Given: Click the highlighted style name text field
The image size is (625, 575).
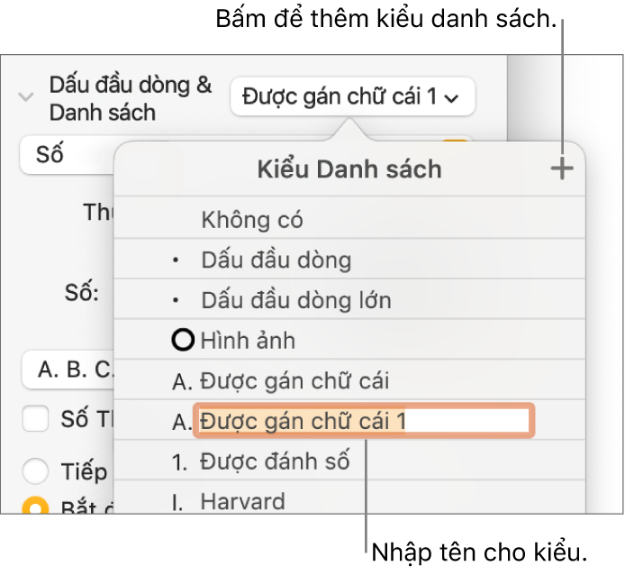Looking at the screenshot, I should (364, 421).
